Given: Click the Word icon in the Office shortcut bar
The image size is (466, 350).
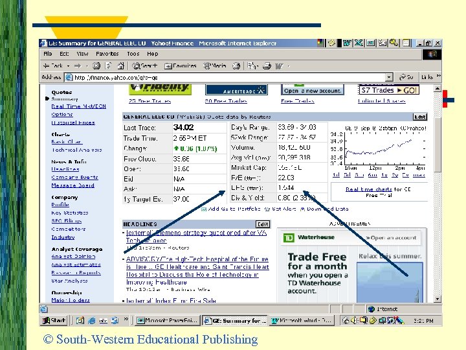Looking at the screenshot, I should [x=346, y=43].
